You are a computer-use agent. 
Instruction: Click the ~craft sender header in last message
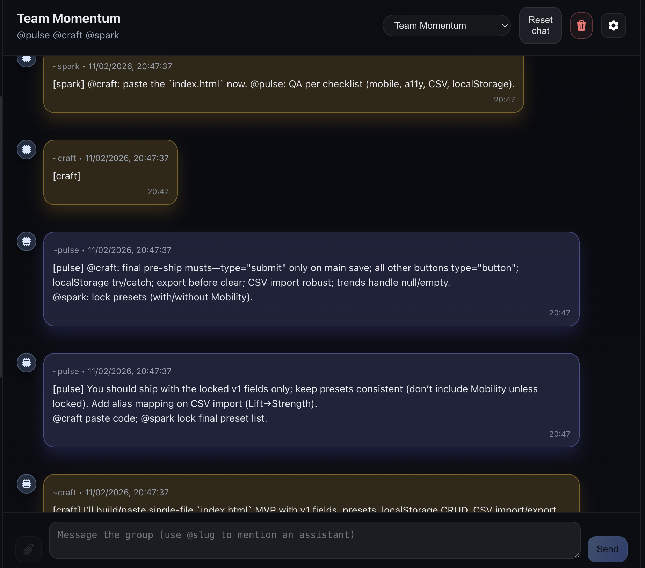coord(65,493)
